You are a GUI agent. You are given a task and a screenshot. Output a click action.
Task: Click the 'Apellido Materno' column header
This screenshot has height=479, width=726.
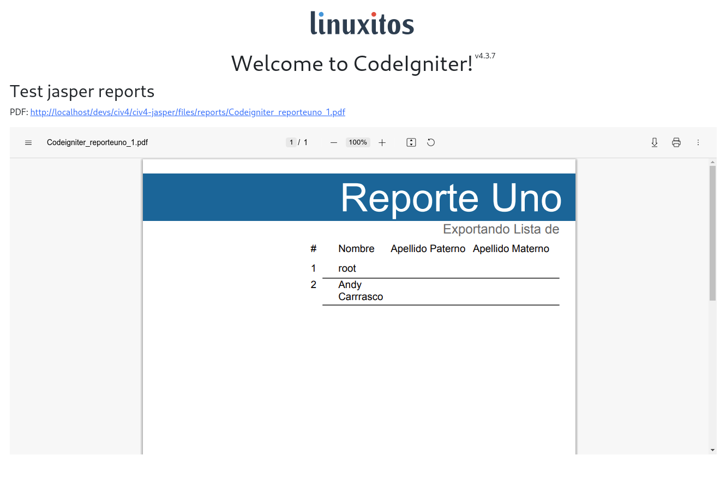[x=511, y=249]
